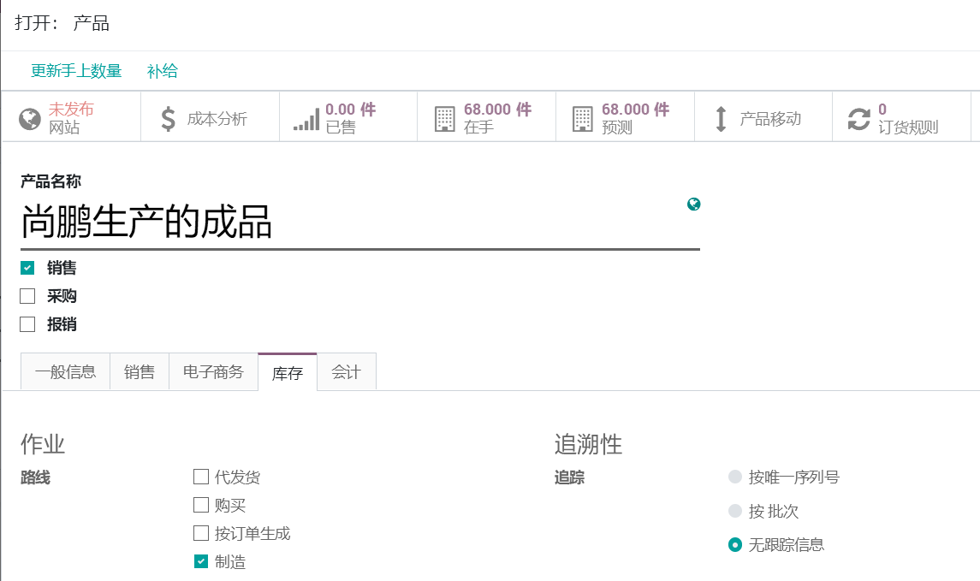Click the 未发布 website status text

(x=71, y=110)
